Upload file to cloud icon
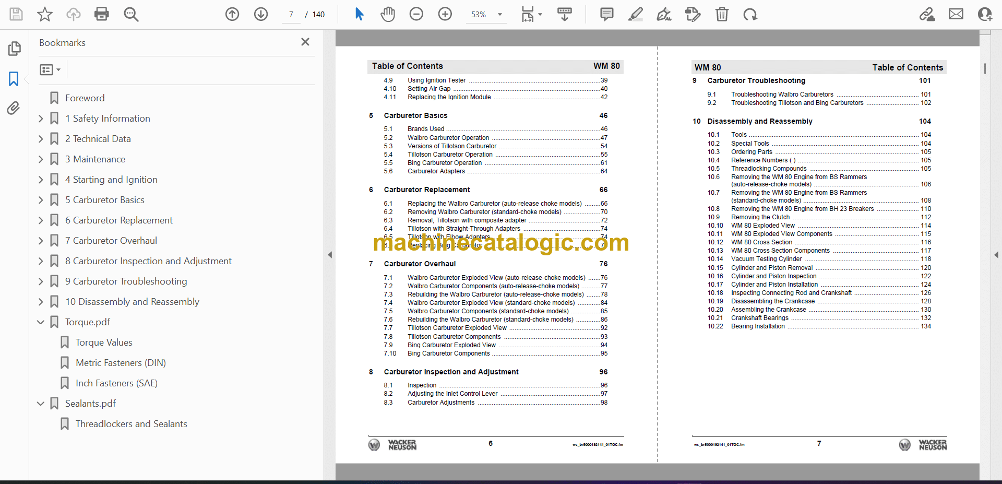This screenshot has width=1002, height=484. point(74,14)
